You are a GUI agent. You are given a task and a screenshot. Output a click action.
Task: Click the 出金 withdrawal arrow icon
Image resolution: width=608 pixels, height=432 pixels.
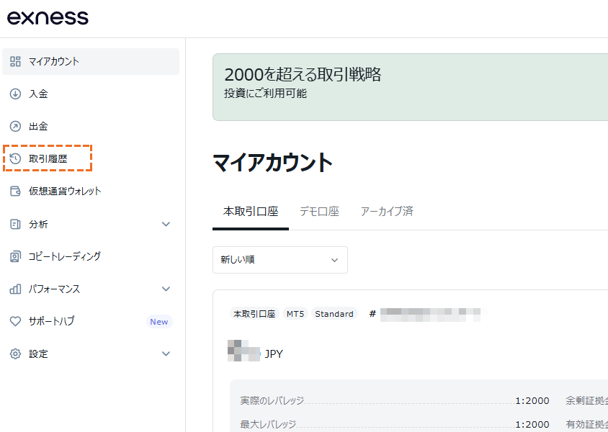(x=15, y=126)
